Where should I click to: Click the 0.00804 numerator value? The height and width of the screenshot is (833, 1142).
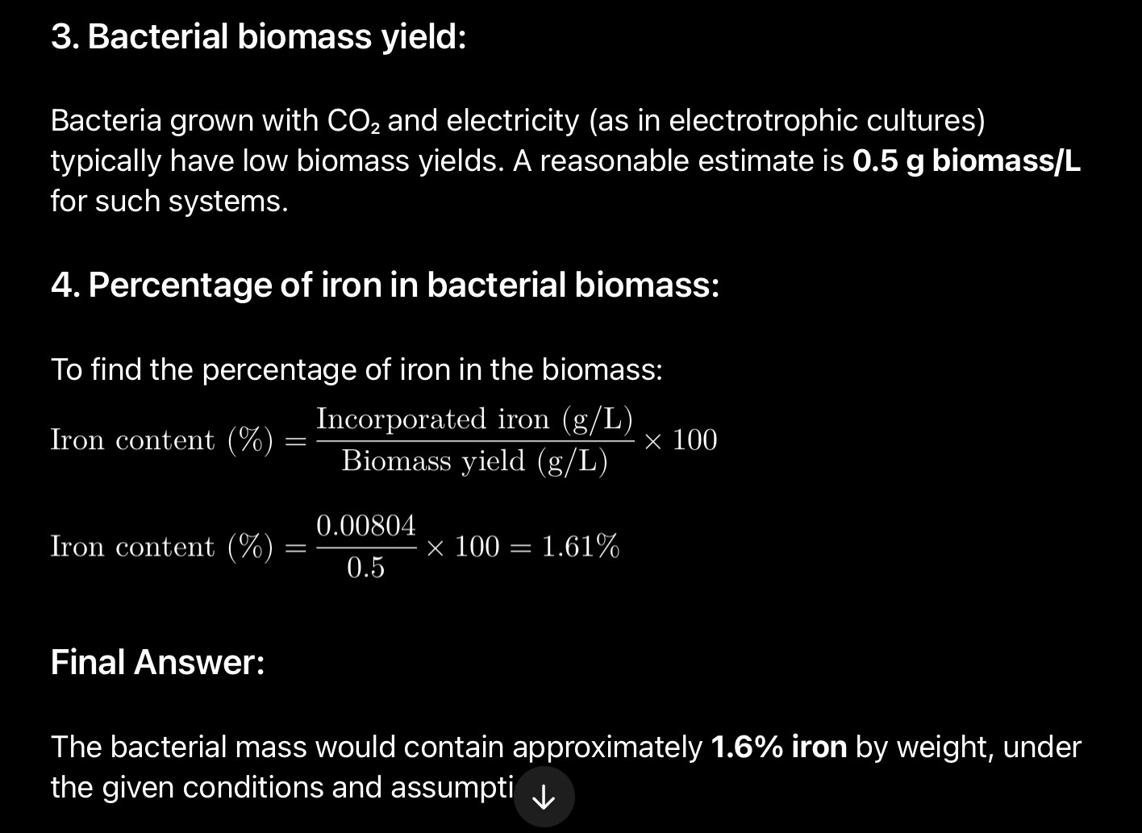coord(366,526)
